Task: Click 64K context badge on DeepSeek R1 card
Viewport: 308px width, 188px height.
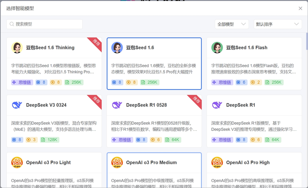Action: 273,140
